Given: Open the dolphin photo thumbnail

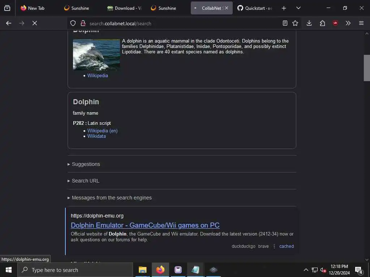Looking at the screenshot, I should [96, 55].
